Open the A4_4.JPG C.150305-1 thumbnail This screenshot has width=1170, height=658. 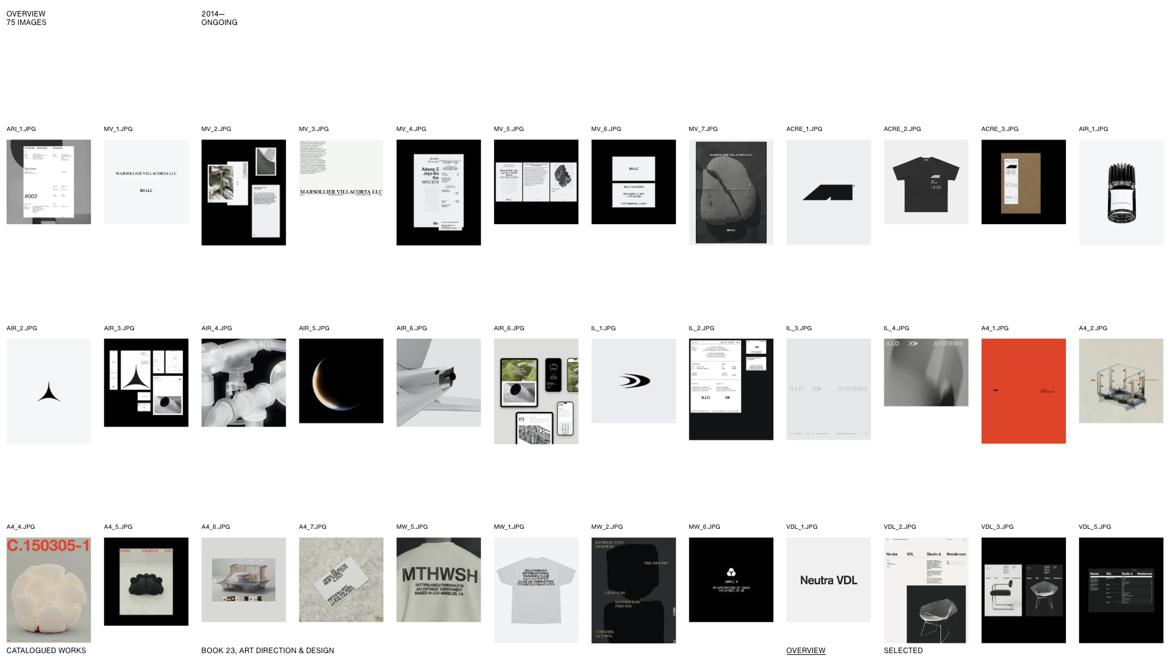pos(49,590)
